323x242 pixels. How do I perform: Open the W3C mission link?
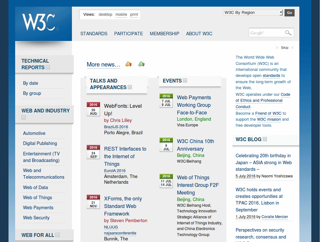(x=269, y=119)
